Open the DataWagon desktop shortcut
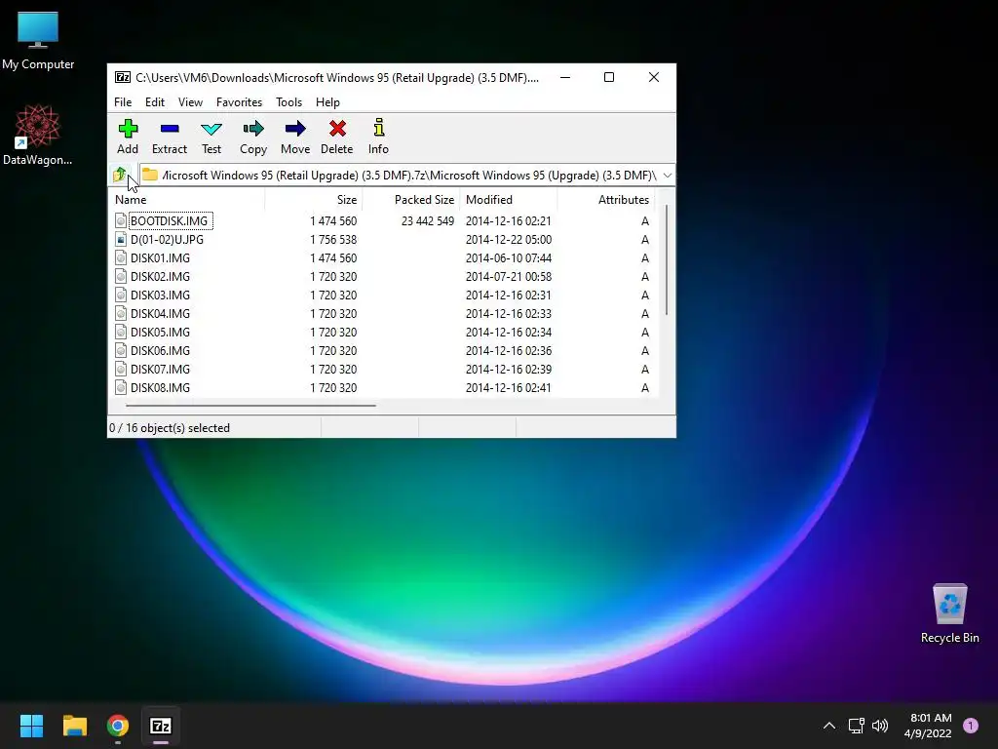 (x=38, y=135)
